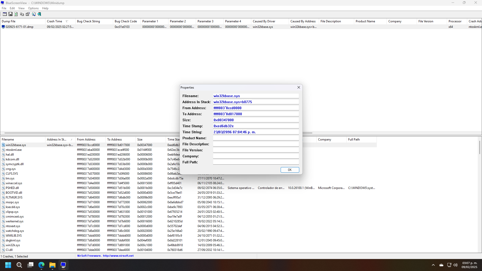Click OK in the Properties dialog
Viewport: 482px width, 271px height.
click(290, 170)
